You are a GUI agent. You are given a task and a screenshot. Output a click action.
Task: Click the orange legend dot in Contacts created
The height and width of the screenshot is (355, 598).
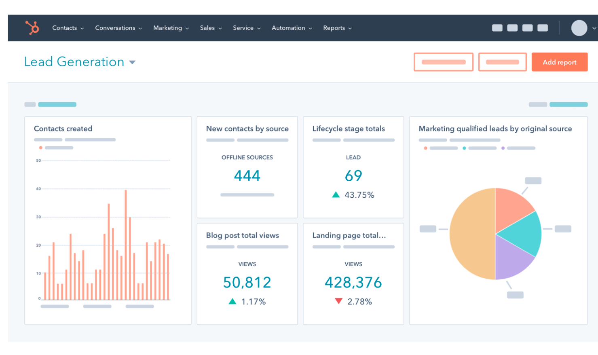(x=40, y=148)
